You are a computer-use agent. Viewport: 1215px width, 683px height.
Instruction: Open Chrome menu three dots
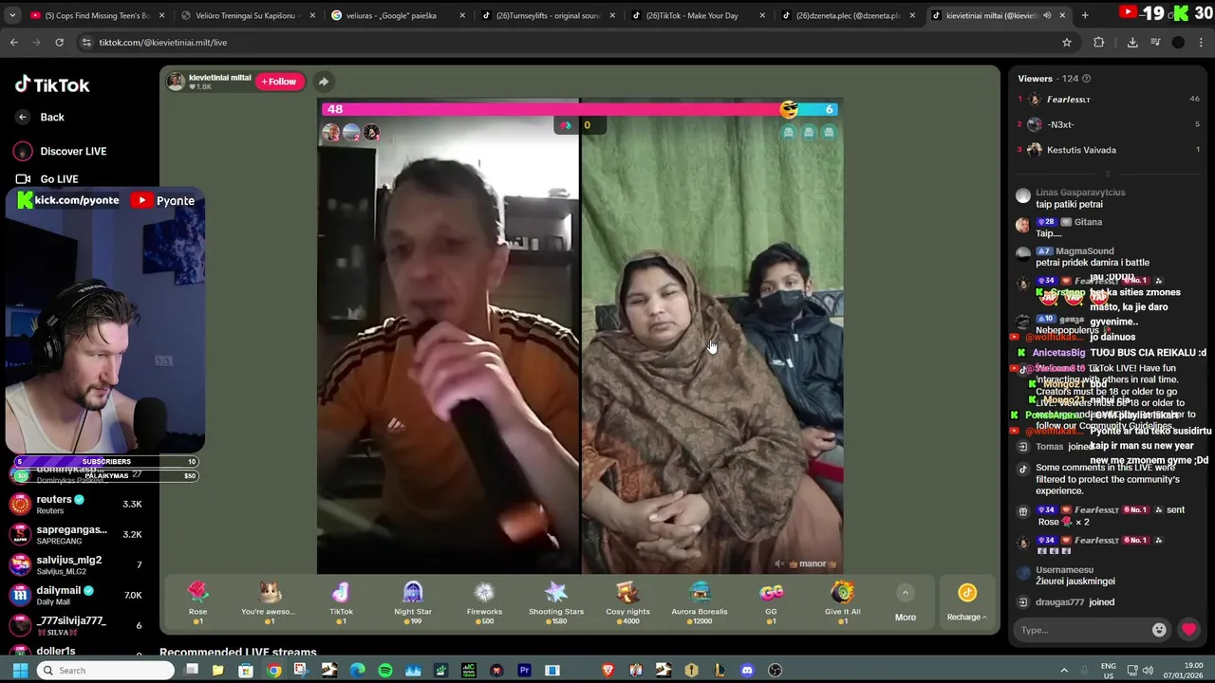(x=1202, y=42)
